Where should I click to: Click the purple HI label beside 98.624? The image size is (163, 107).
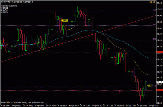point(155,86)
